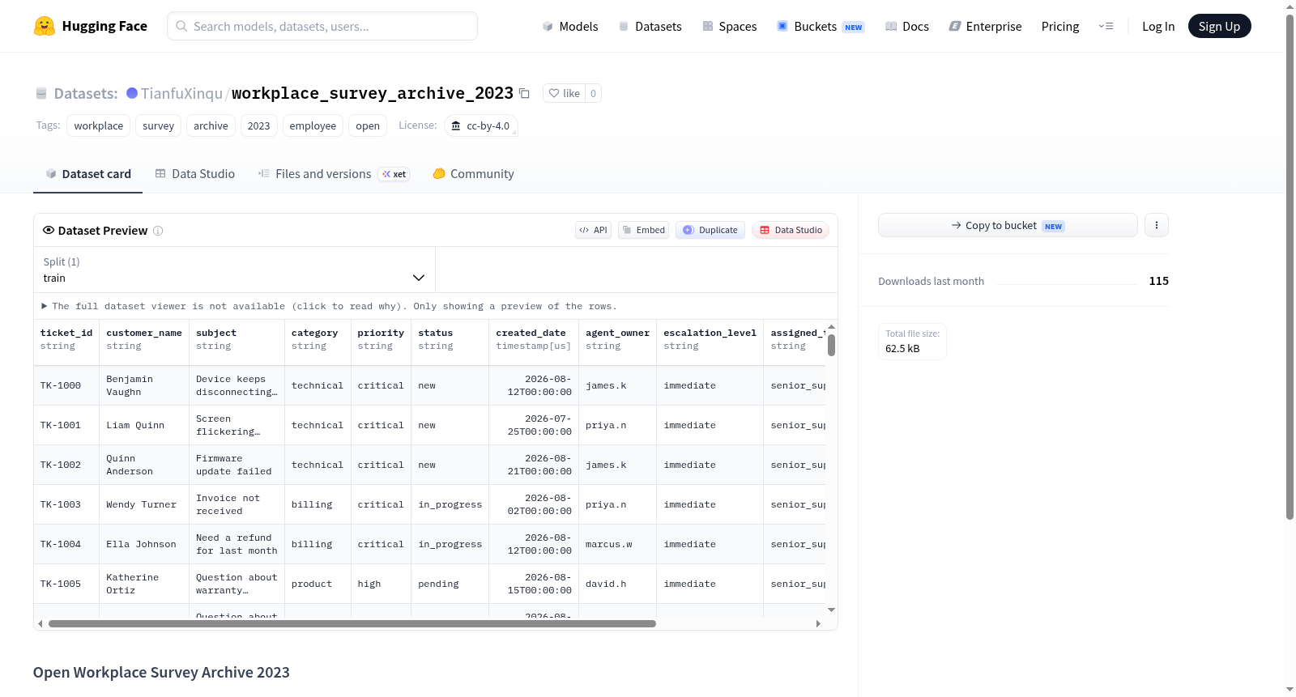
Task: Open Data Studio from the preview header
Action: tap(791, 230)
